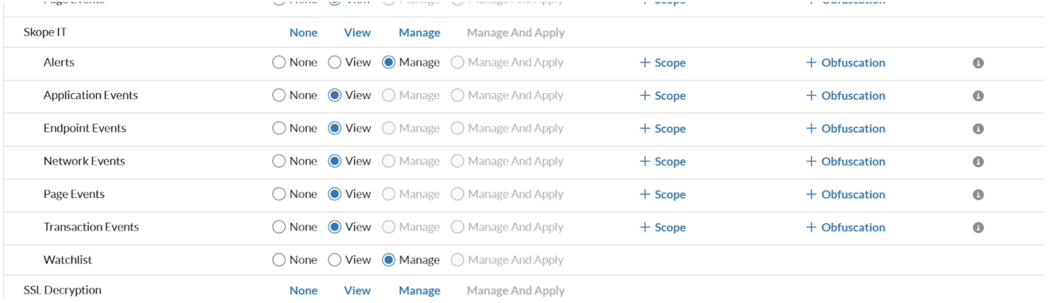Screen dimensions: 1055x303
Task: Click the info icon for Application Events
Action: (x=978, y=96)
